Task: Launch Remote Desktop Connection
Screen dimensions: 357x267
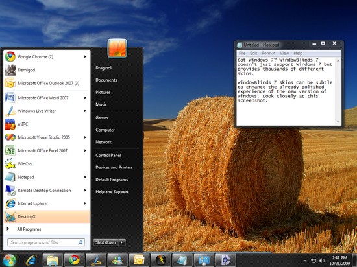Action: click(x=47, y=190)
